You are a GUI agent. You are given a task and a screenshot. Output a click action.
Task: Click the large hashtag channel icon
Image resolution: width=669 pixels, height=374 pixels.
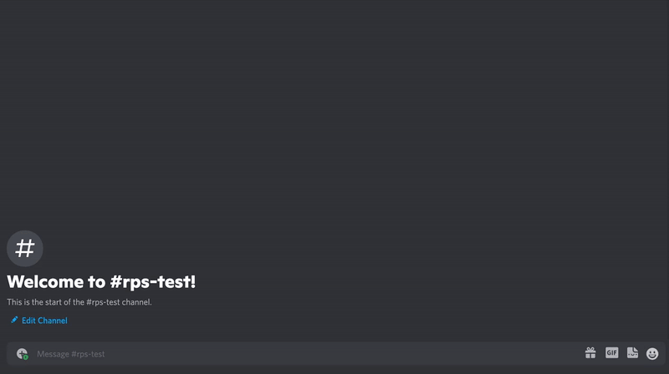[25, 248]
